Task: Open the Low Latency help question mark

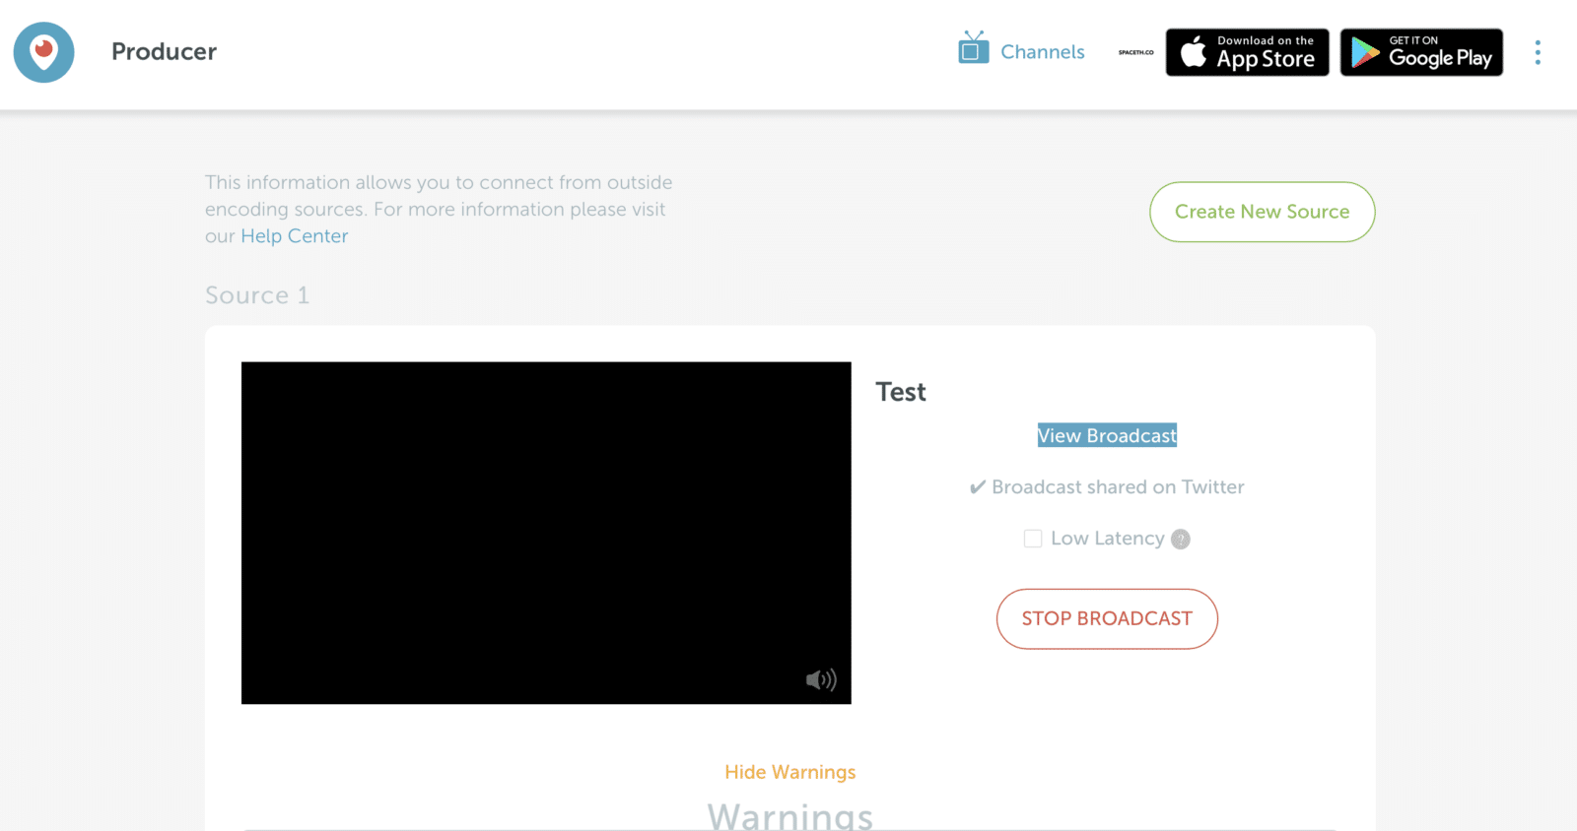Action: pyautogui.click(x=1180, y=540)
